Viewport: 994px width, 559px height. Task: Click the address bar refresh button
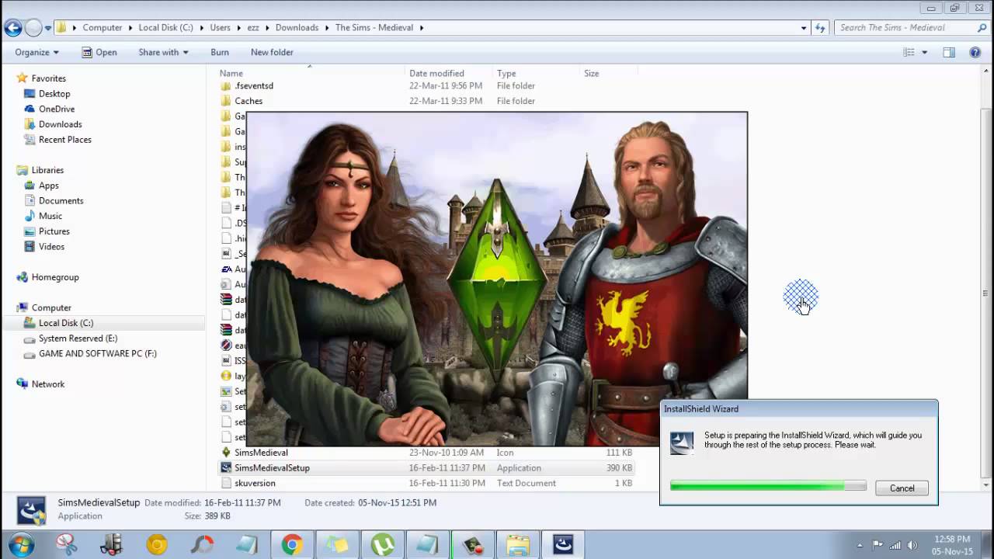click(x=820, y=28)
